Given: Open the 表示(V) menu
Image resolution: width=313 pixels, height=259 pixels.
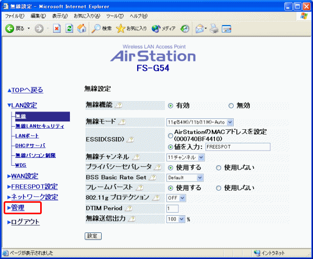Looking at the screenshot, I should point(59,16).
